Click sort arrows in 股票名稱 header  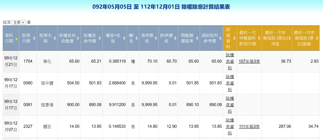click(x=55, y=38)
